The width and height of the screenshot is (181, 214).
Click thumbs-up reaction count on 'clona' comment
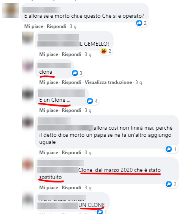[81, 73]
